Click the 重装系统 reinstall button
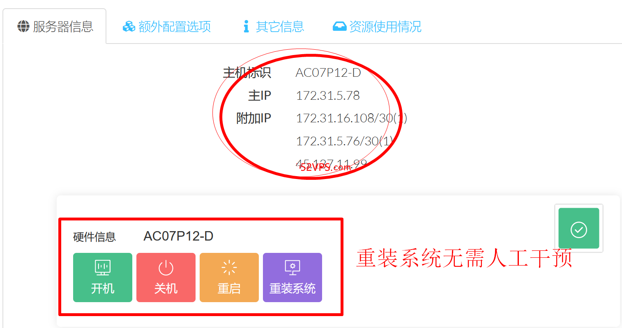Screen dimensions: 622x328 pos(293,278)
